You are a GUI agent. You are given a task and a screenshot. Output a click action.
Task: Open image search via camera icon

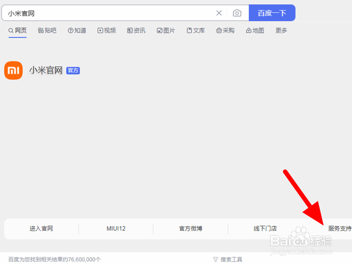click(237, 13)
